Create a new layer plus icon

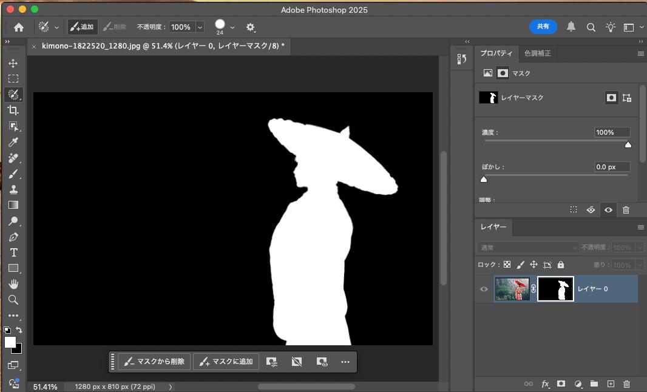click(x=611, y=384)
